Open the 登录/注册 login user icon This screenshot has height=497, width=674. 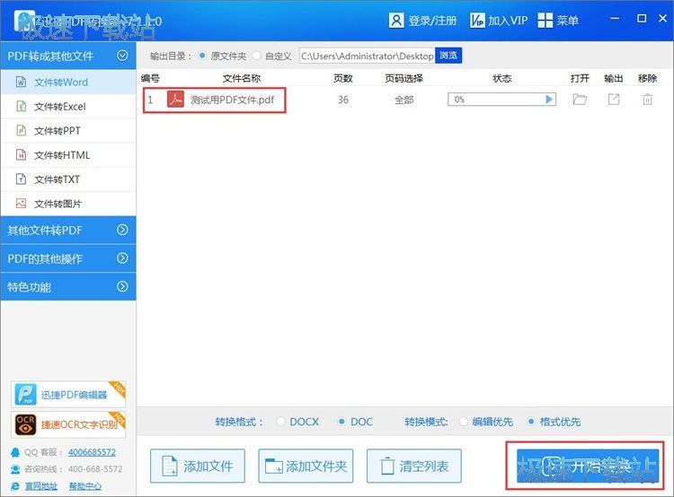[396, 20]
